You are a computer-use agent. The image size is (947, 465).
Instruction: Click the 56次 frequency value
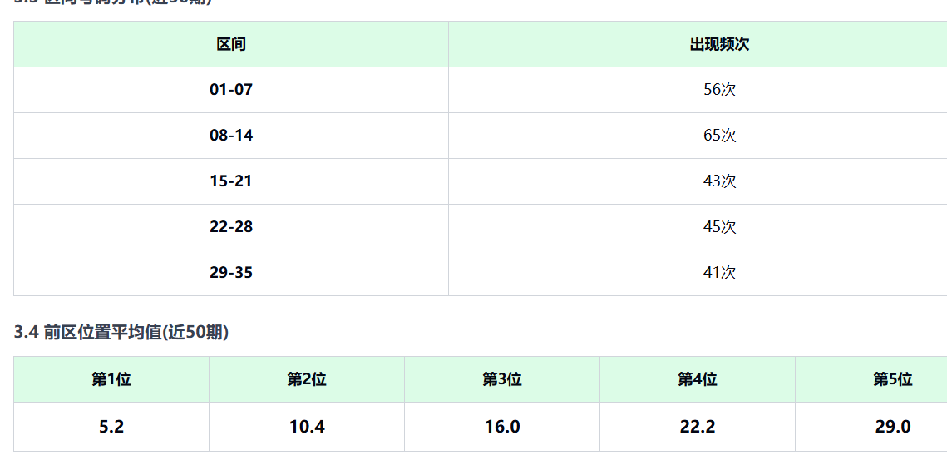coord(719,90)
